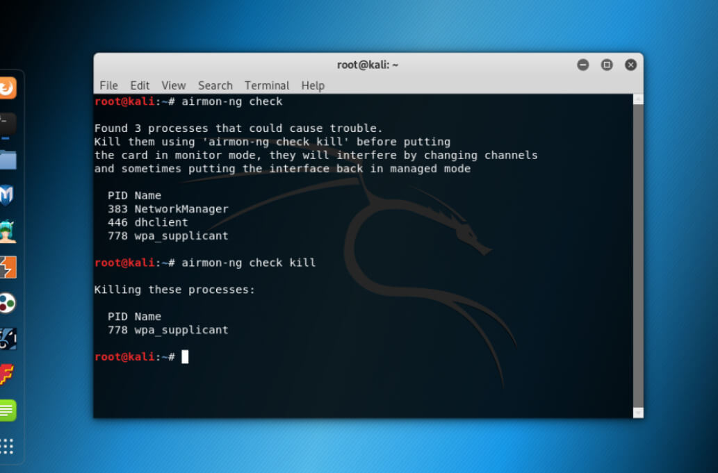Maximize the terminal window
The height and width of the screenshot is (473, 718).
pyautogui.click(x=607, y=65)
